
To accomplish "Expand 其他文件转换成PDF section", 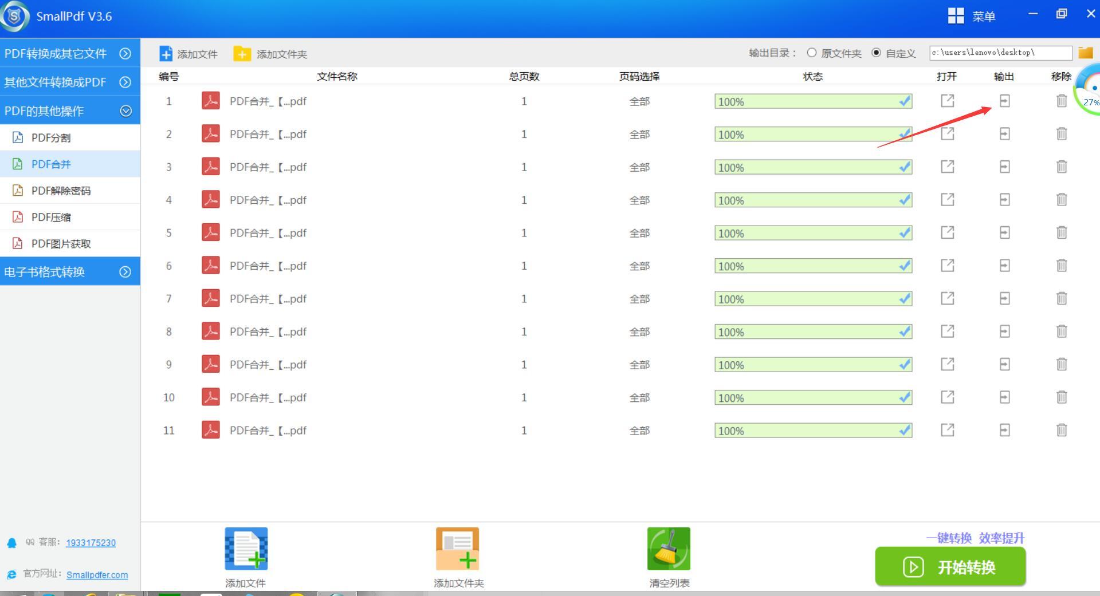I will [x=70, y=82].
